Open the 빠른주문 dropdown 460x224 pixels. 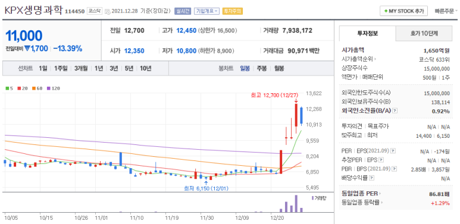[x=446, y=11]
